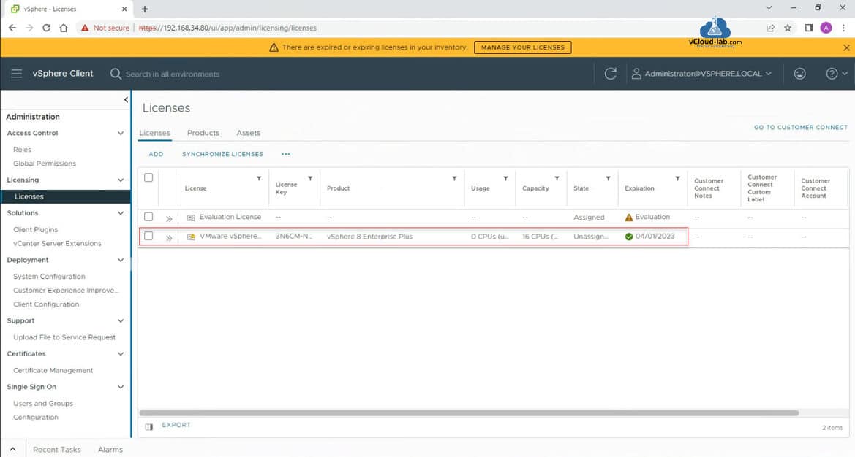Image resolution: width=855 pixels, height=457 pixels.
Task: Click SYNCHRONIZE LICENSES
Action: pos(222,154)
